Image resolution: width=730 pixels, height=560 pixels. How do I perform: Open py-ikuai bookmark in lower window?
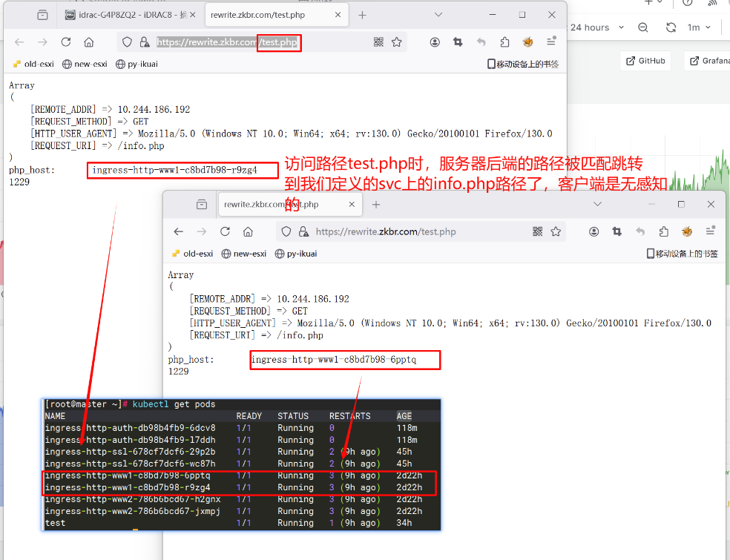[296, 254]
